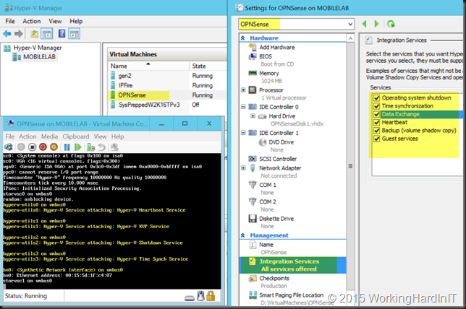Click the mouse icon in VM status bar

(x=200, y=296)
